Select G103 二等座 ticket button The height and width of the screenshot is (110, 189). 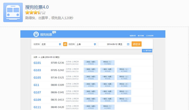tap(91, 70)
